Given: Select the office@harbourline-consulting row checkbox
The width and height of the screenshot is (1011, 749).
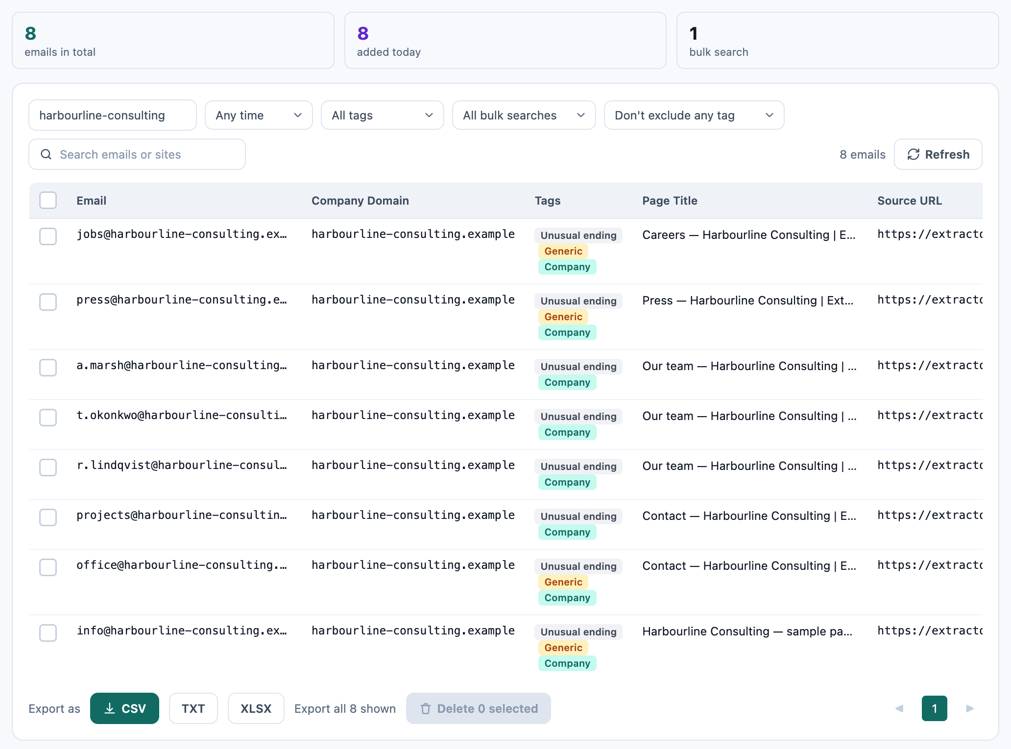Looking at the screenshot, I should 48,567.
